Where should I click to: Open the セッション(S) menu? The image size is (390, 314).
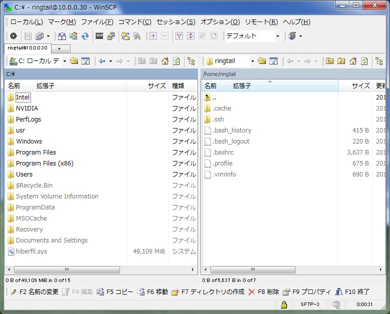click(x=176, y=22)
